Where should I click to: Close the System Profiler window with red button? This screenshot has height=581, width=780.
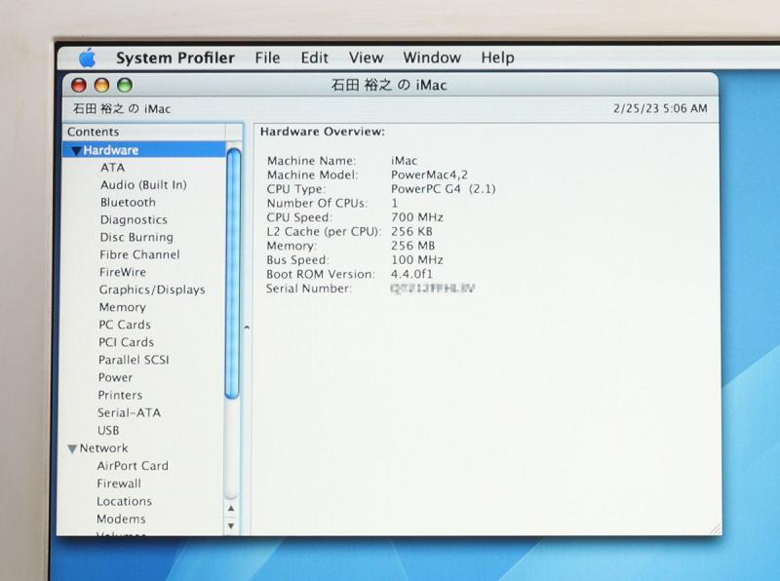79,86
